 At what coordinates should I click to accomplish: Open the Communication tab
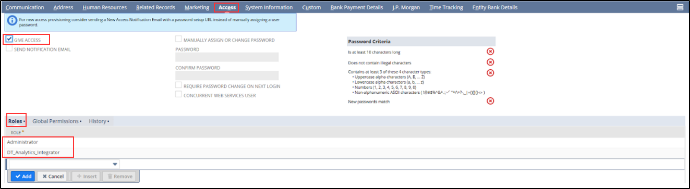[x=25, y=7]
